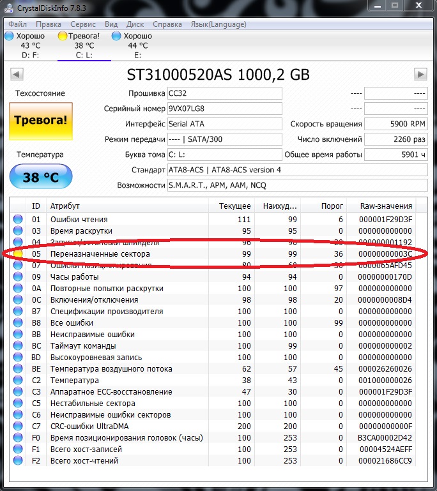Click the Интерфейс field showing Serial ATA
The height and width of the screenshot is (491, 437).
click(x=225, y=124)
